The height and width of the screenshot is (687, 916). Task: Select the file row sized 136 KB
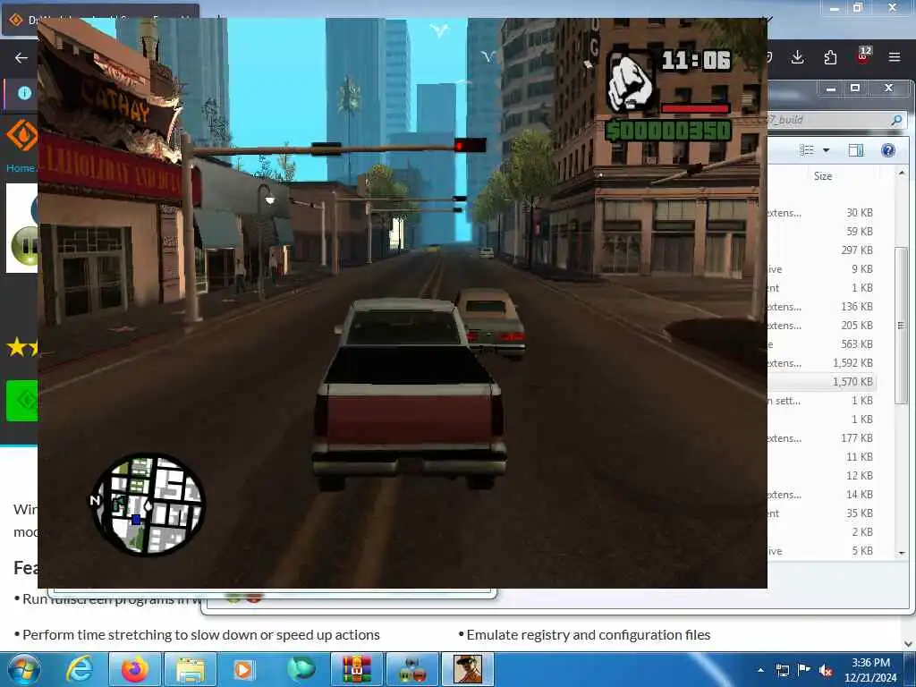[821, 307]
